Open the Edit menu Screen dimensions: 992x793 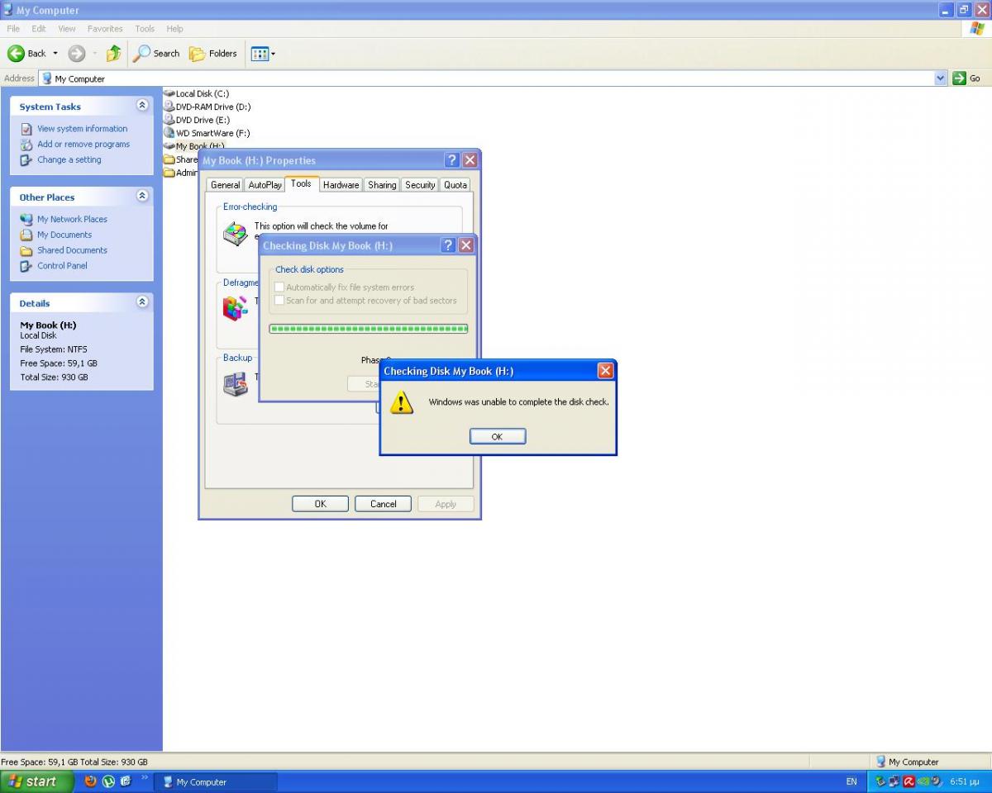coord(39,29)
